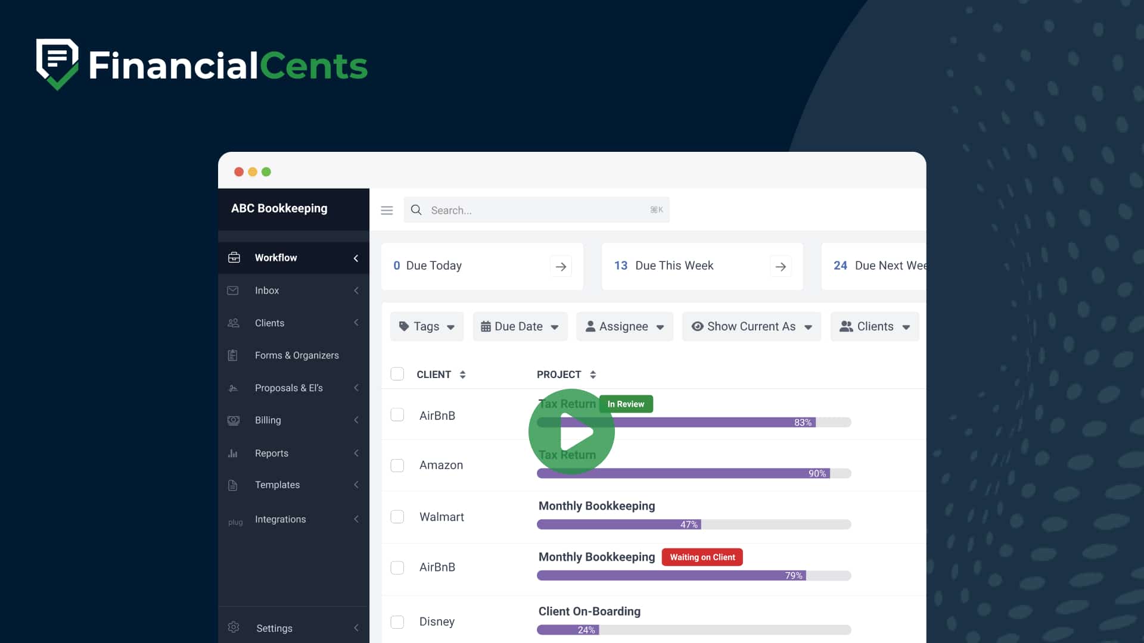
Task: Toggle the hamburger menu icon
Action: tap(387, 210)
